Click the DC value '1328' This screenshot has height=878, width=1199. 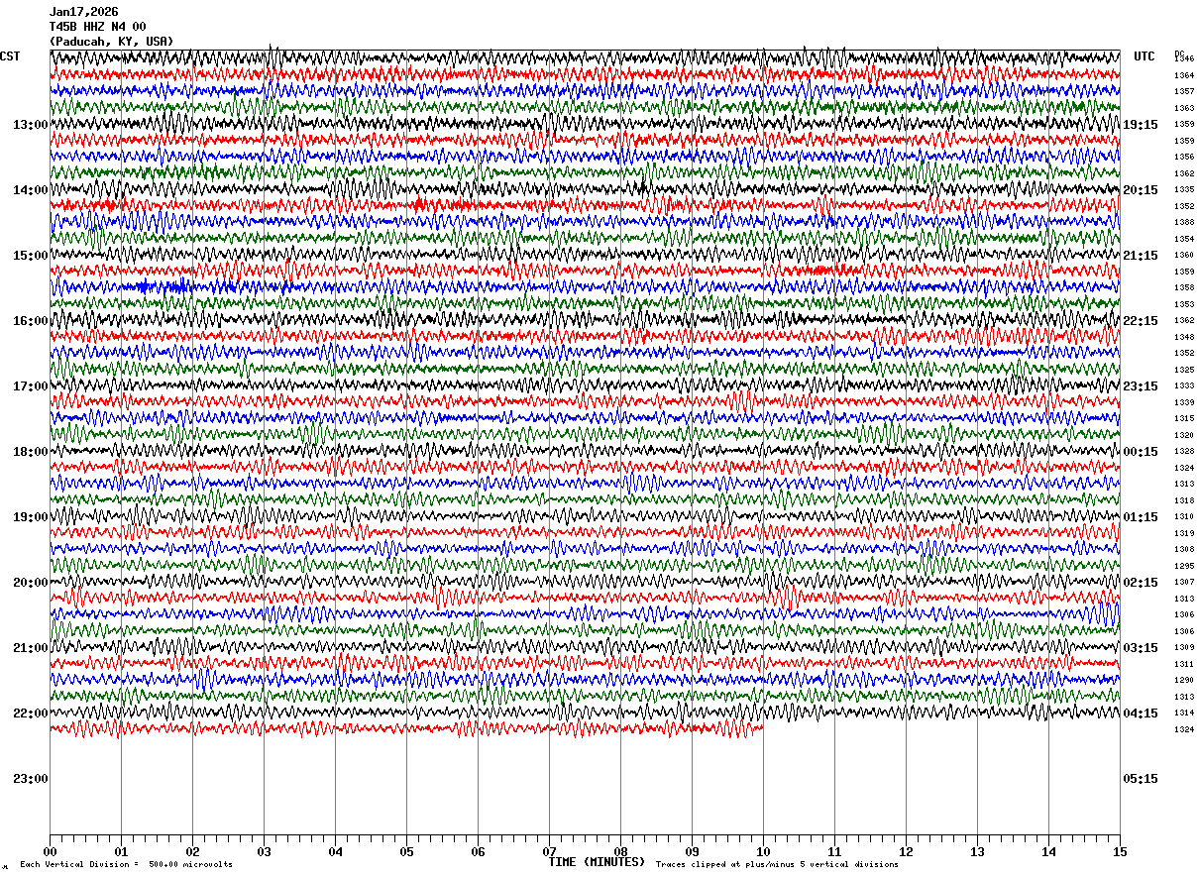tap(1184, 451)
